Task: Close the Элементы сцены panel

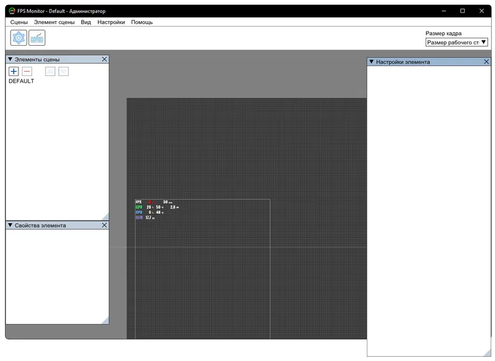Action: (x=105, y=59)
